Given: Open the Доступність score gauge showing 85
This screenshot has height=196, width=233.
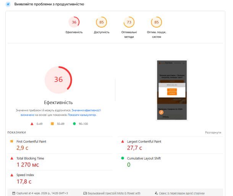Looking at the screenshot, I should [x=102, y=22].
